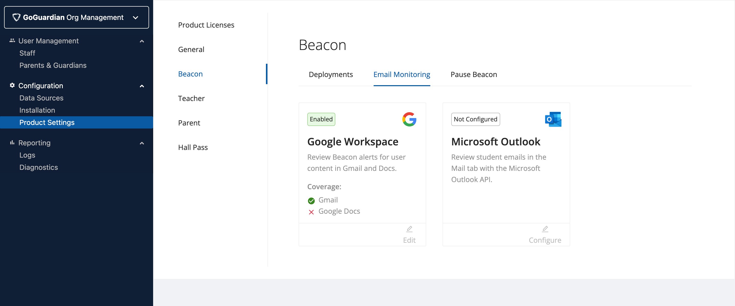
Task: Select Teacher settings section
Action: pos(191,99)
